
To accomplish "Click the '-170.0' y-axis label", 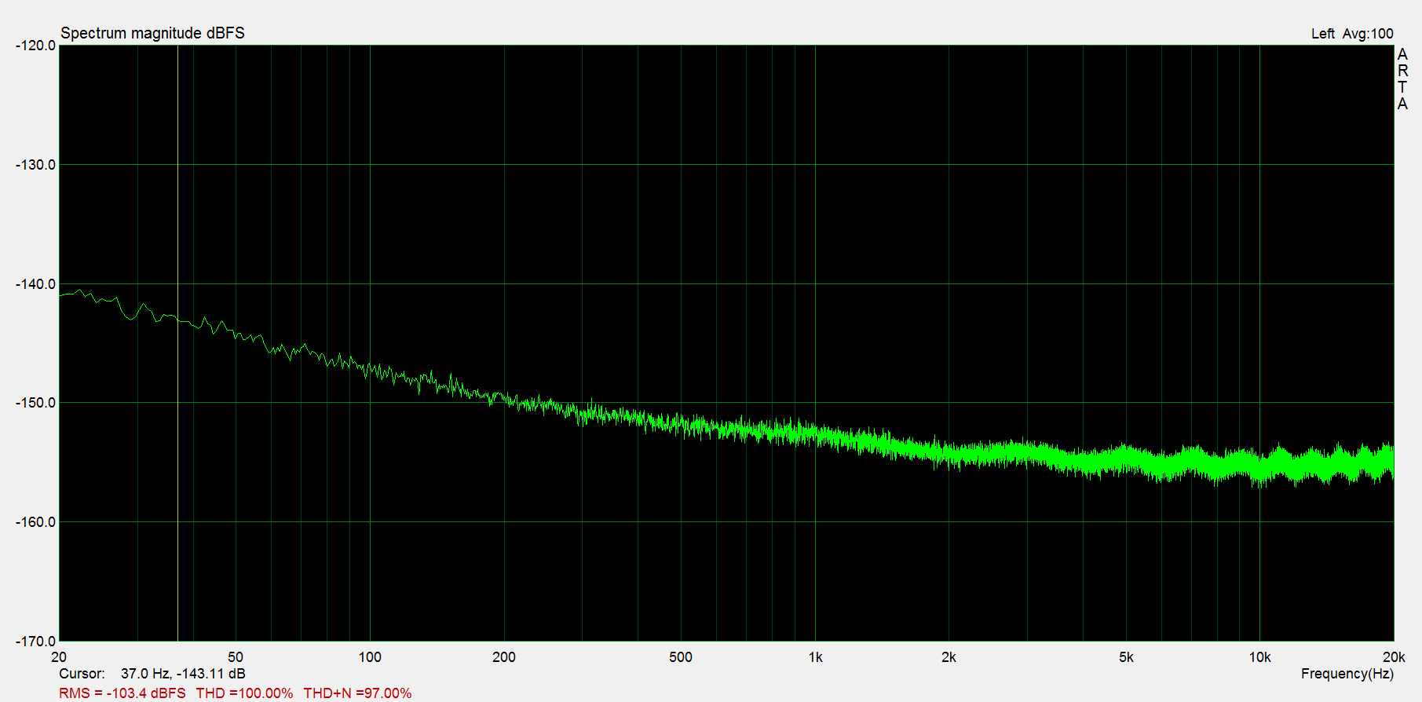I will click(36, 642).
